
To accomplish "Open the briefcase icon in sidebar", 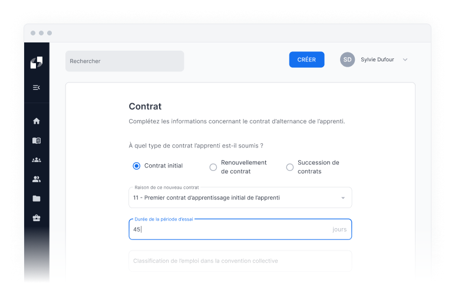I will pyautogui.click(x=37, y=218).
